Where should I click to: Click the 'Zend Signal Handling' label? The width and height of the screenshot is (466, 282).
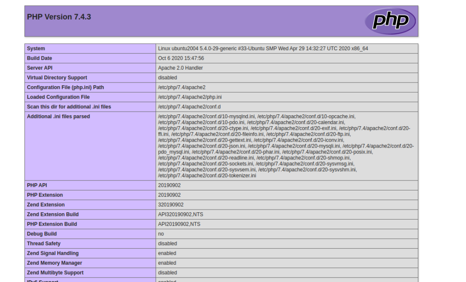click(x=53, y=253)
